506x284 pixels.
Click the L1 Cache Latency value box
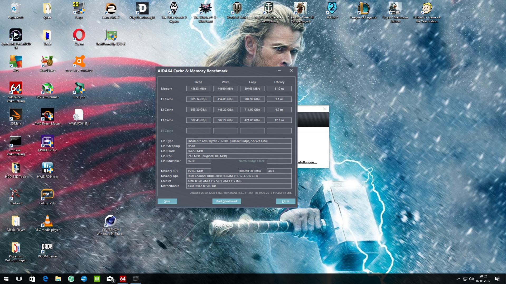coord(279,99)
